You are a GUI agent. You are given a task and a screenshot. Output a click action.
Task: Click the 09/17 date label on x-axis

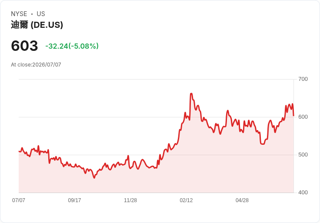(74, 200)
